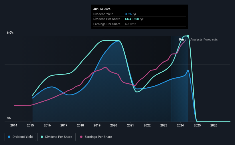
Task: Click the Past label on chart
Action: 182,39
